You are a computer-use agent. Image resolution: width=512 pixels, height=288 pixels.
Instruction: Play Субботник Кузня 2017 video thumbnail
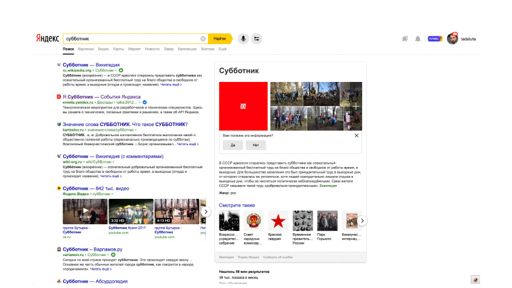(131, 211)
